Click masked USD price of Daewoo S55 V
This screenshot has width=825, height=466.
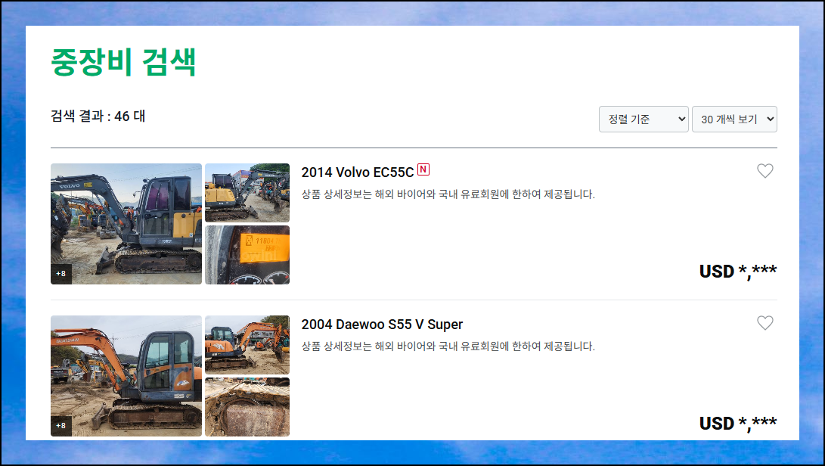pyautogui.click(x=737, y=424)
